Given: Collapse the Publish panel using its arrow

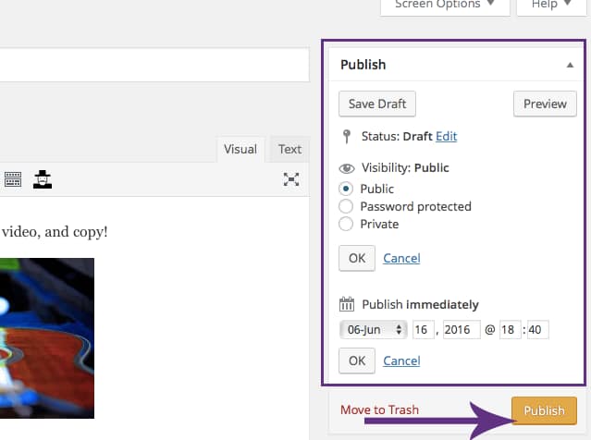Looking at the screenshot, I should 569,65.
